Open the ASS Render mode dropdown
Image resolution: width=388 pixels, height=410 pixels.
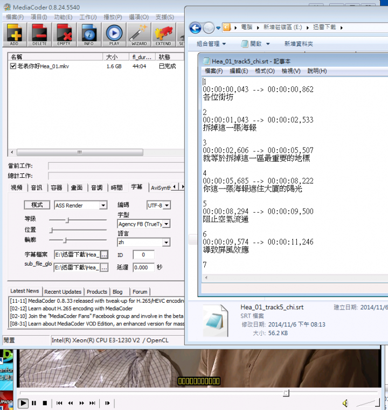(103, 205)
